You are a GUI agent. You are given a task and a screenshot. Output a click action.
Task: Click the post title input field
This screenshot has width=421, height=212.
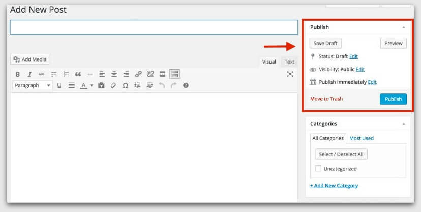coord(154,27)
